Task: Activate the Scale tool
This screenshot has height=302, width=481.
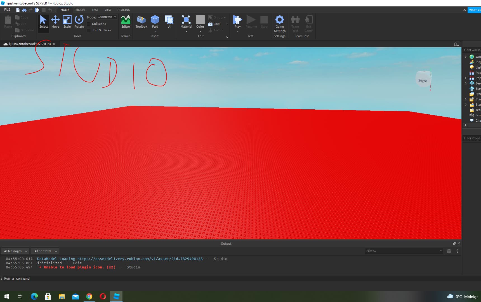Action: (67, 22)
